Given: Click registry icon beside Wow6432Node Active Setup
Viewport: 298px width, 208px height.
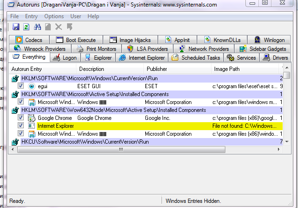Looking at the screenshot, I should [x=15, y=110].
